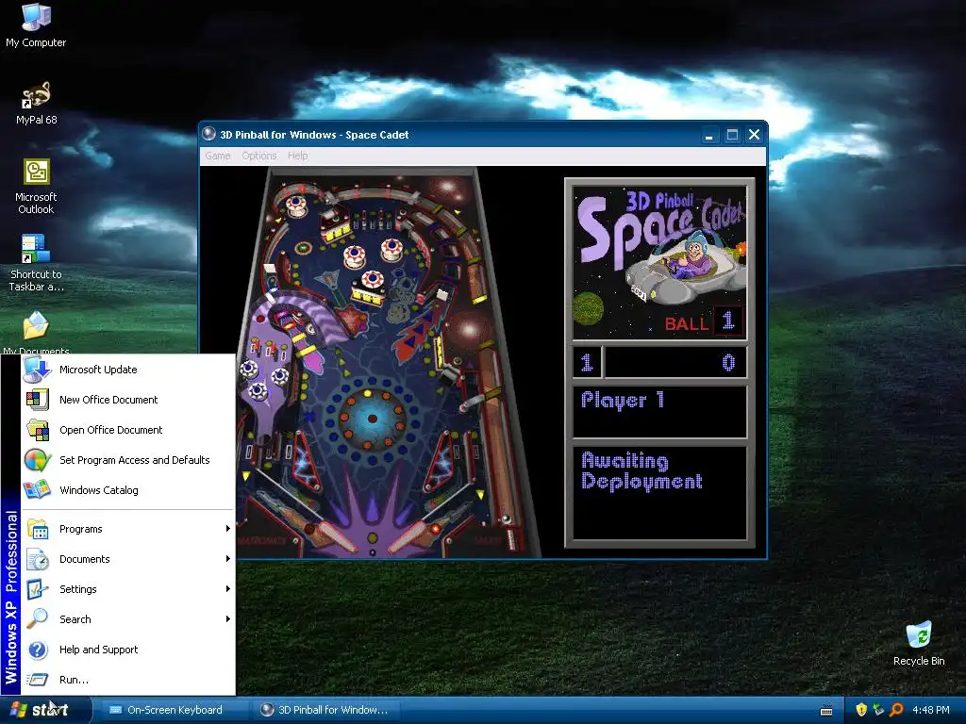Viewport: 966px width, 724px height.
Task: Expand the Programs submenu arrow
Action: coord(228,529)
